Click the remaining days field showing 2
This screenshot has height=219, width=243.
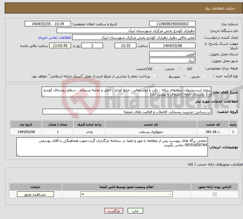click(92, 45)
